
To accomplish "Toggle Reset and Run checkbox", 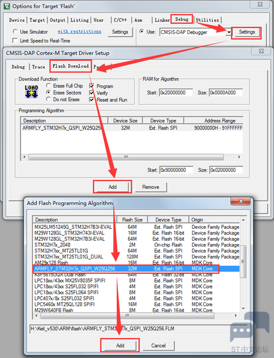I will (91, 100).
